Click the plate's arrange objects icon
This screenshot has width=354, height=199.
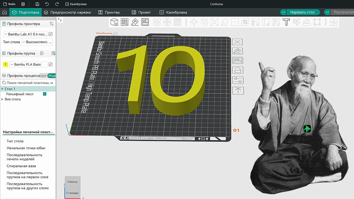click(x=238, y=61)
